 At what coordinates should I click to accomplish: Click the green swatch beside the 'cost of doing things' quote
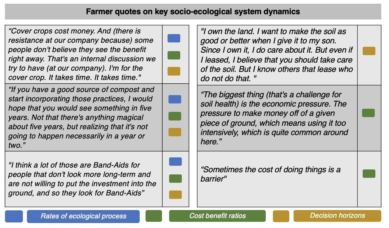(369, 173)
